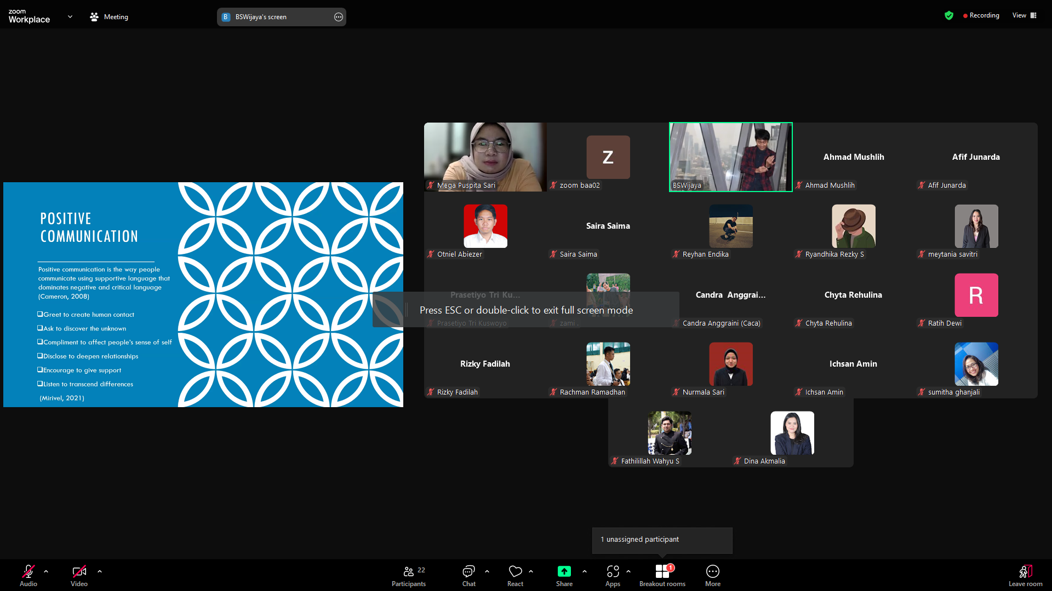Click Reyhan Endika's profile photo
1052x591 pixels.
(731, 226)
